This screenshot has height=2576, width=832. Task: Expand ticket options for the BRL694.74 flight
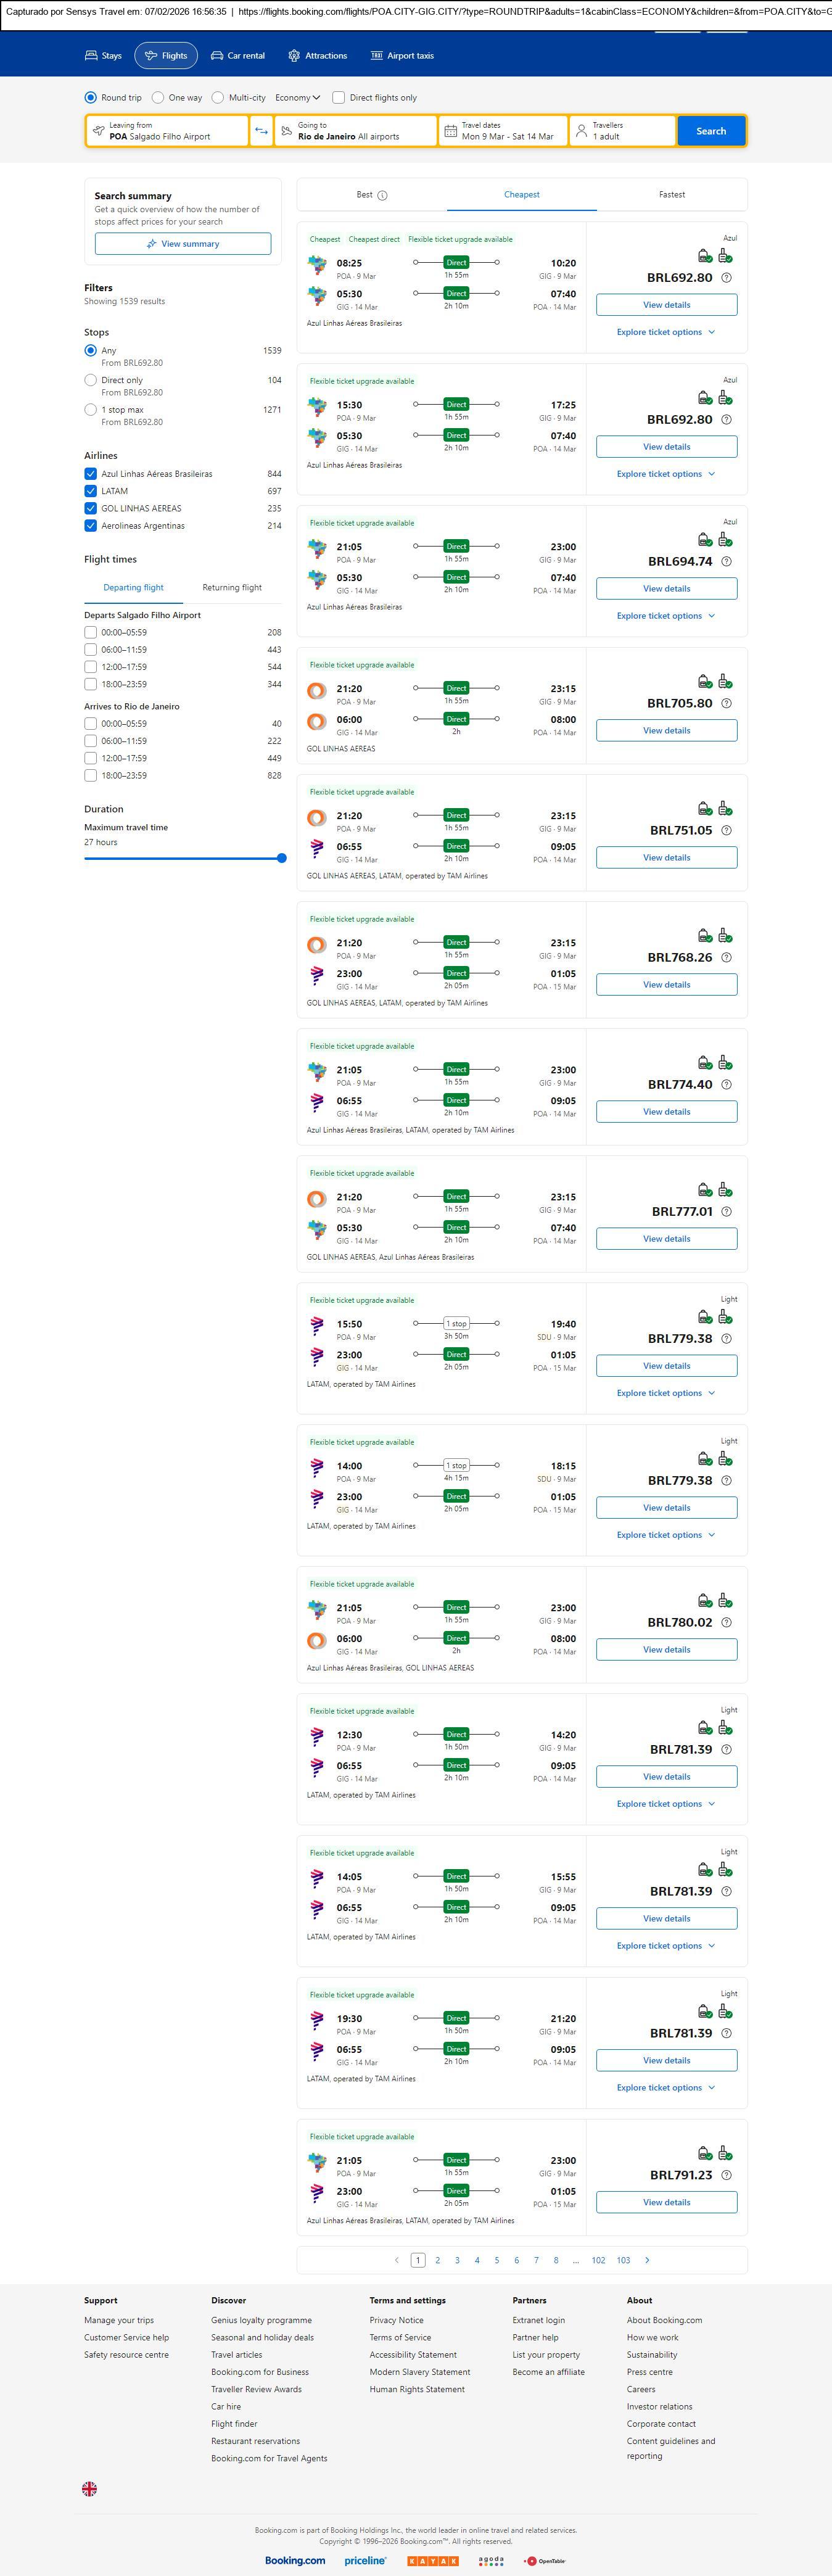[x=666, y=616]
